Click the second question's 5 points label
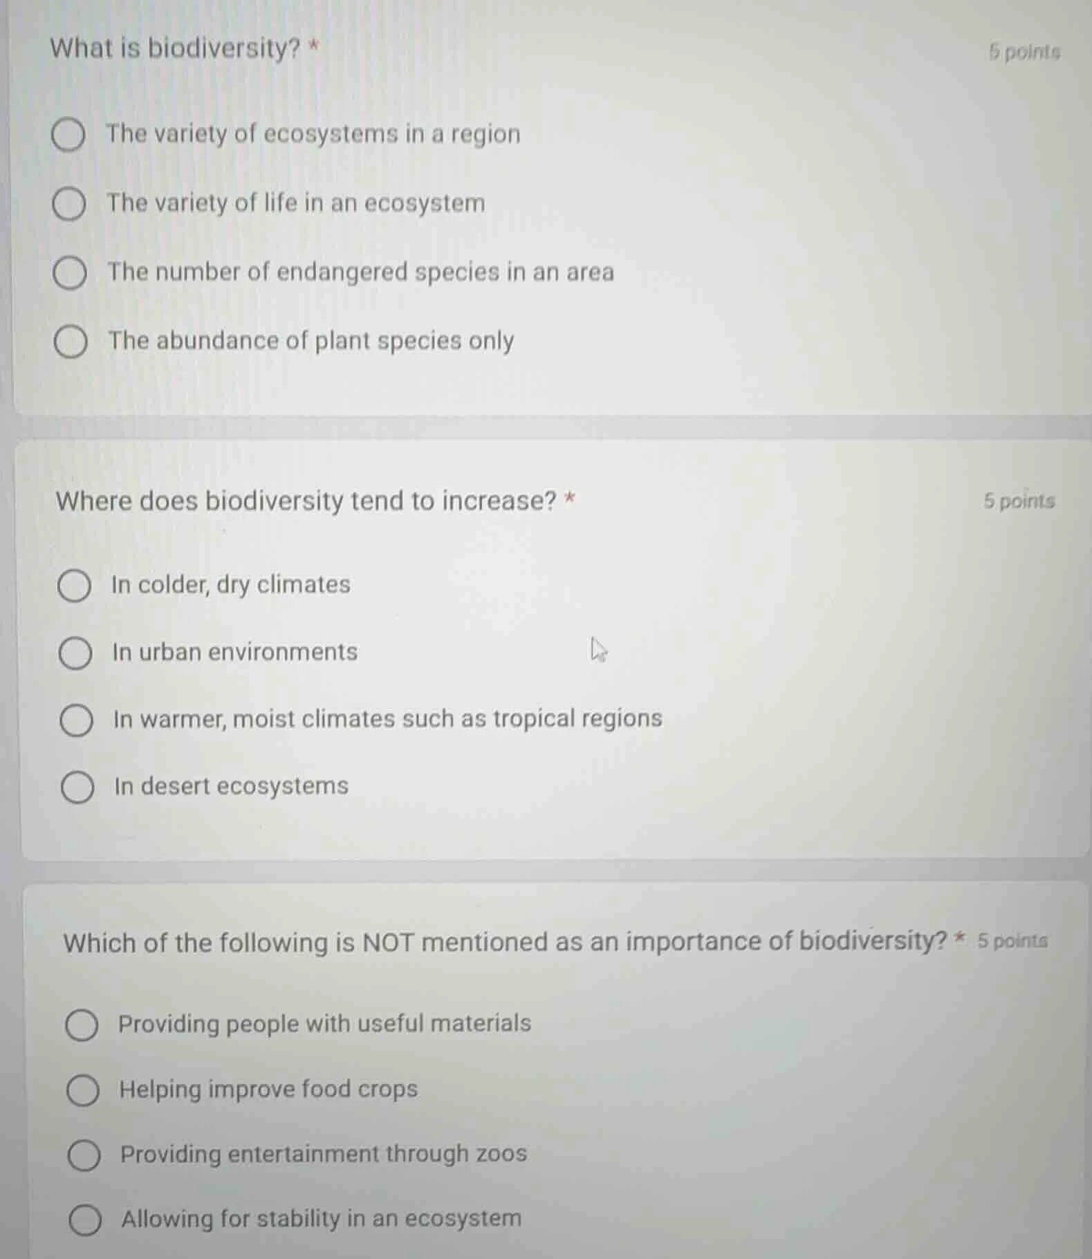 click(1018, 502)
